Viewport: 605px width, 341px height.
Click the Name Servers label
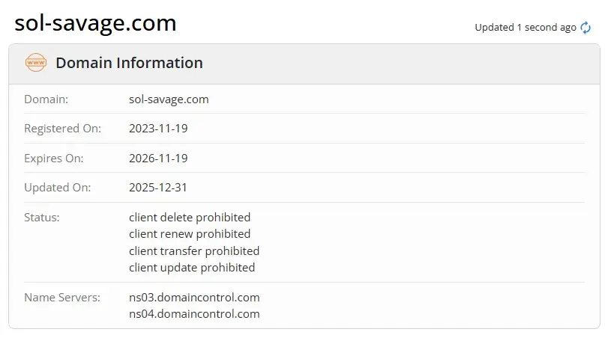pyautogui.click(x=62, y=298)
